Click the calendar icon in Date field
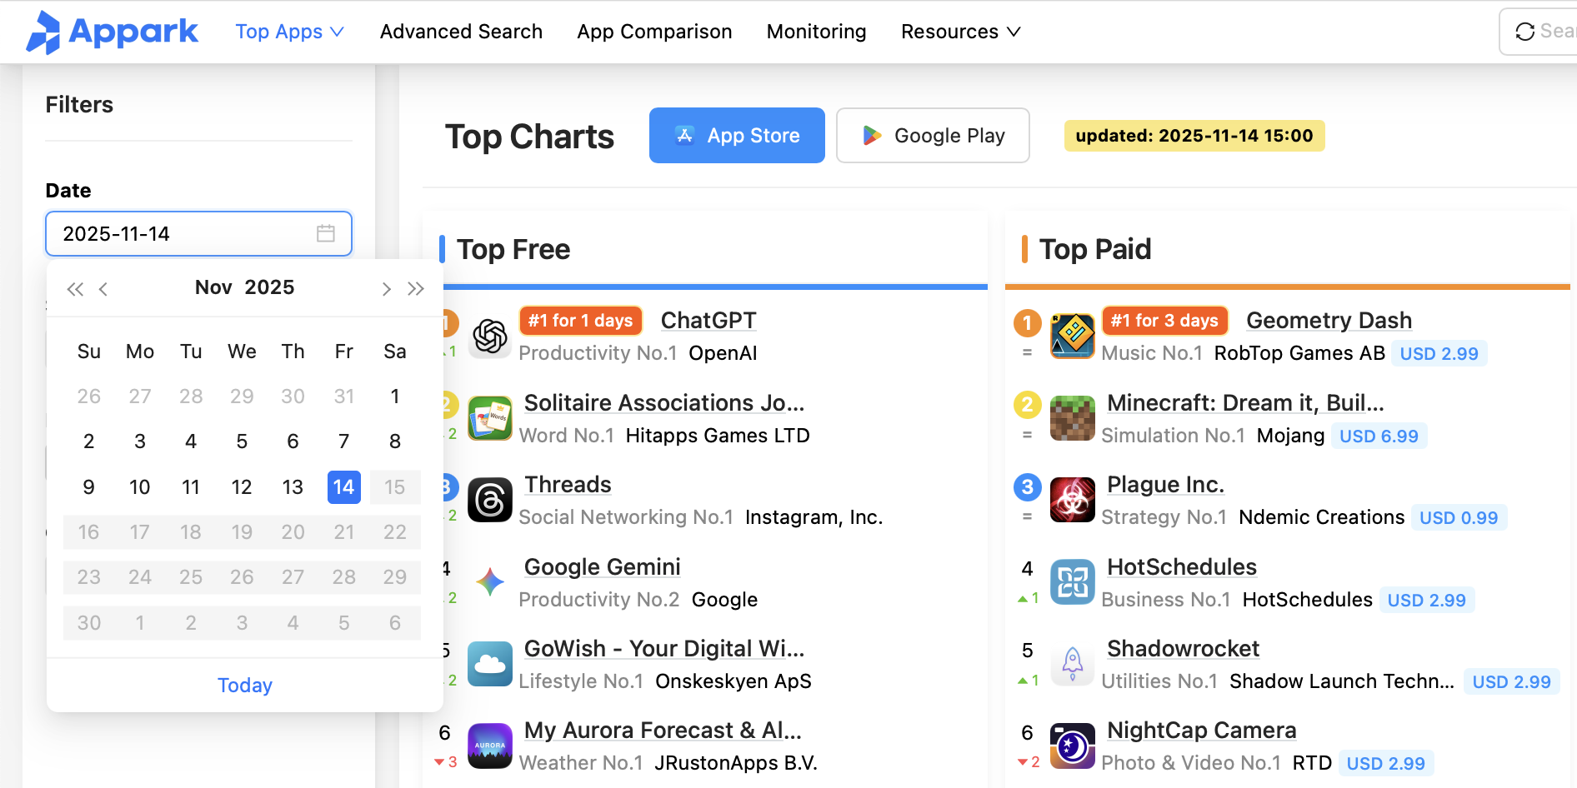 click(x=326, y=234)
